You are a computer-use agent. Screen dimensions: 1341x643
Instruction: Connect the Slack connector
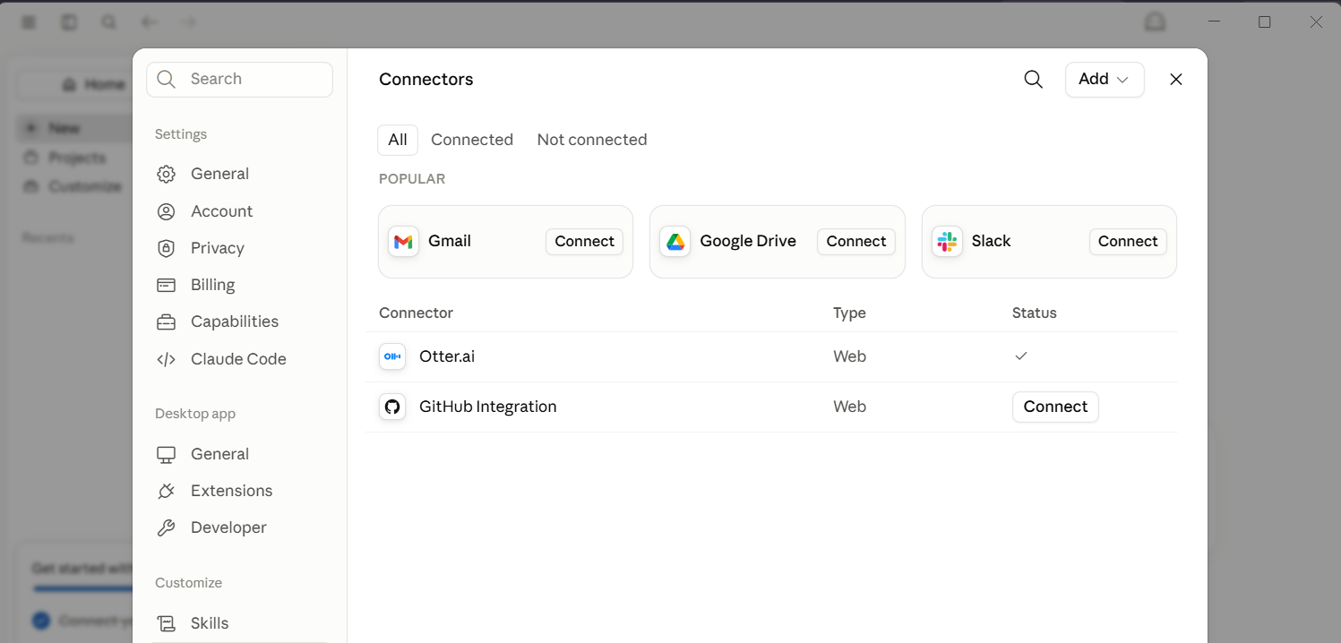pyautogui.click(x=1128, y=242)
